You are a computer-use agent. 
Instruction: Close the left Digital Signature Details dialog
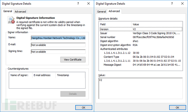click(88, 4)
